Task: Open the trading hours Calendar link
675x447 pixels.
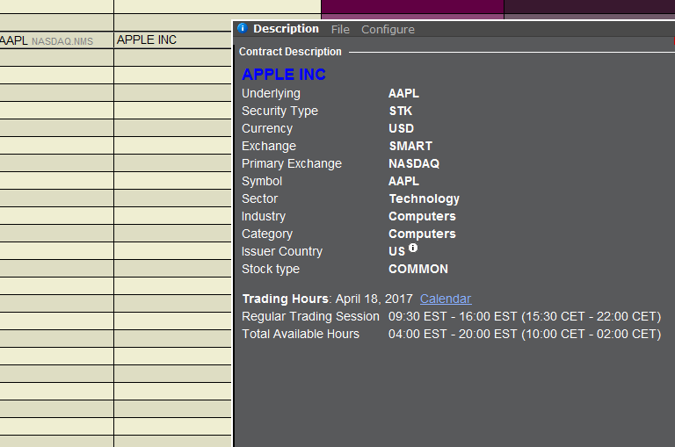Action: coord(446,299)
